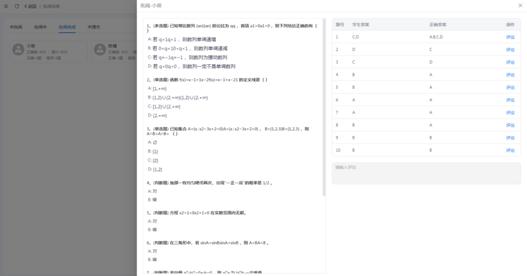
Task: Focus the 请输入评论 comment box
Action: coord(426,173)
